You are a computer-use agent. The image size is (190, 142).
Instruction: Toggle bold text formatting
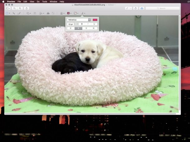[x=82, y=24]
